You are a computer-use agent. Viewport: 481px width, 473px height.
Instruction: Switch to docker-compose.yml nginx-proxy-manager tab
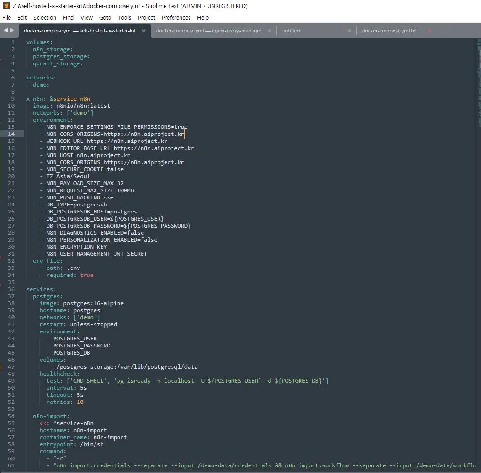[x=209, y=31]
